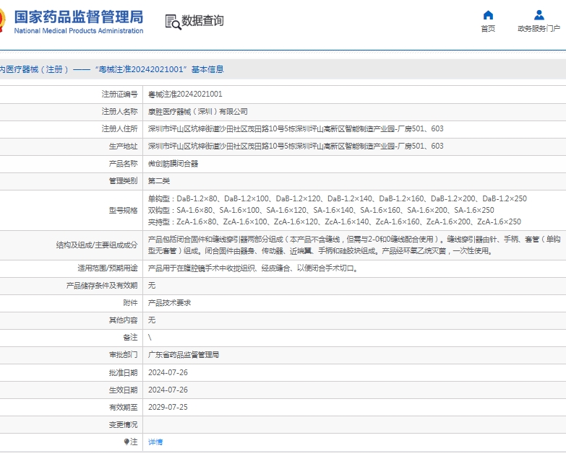Click the 管理类别 row label

[123, 181]
